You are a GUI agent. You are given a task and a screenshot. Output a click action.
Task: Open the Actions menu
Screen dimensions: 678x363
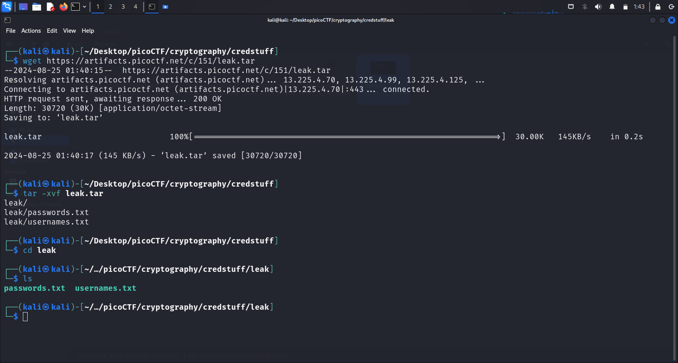pyautogui.click(x=31, y=31)
